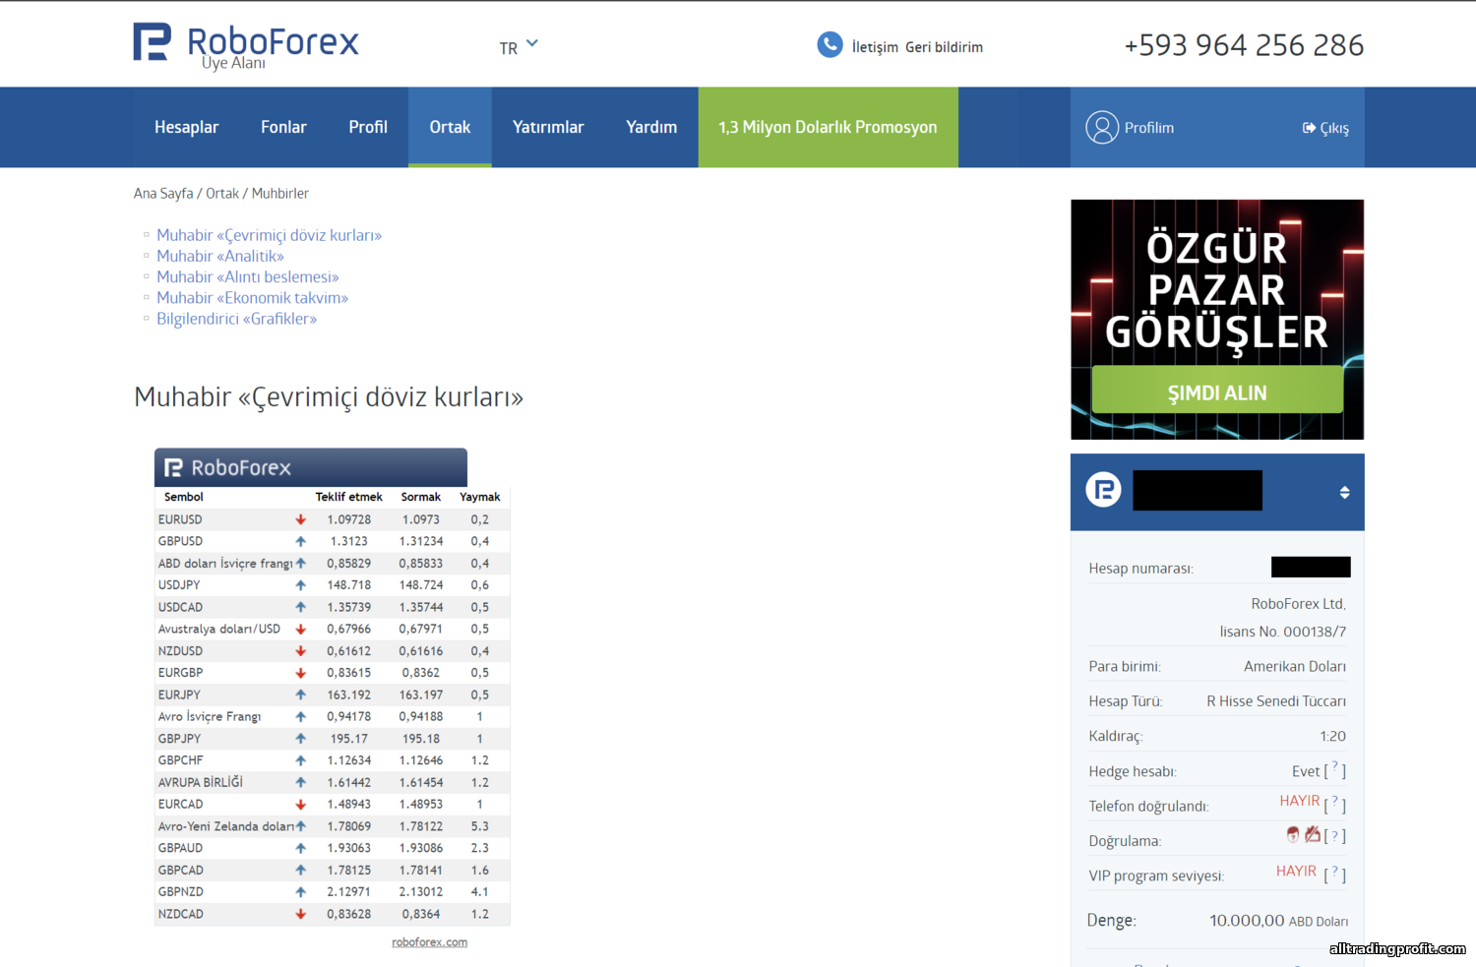Image resolution: width=1476 pixels, height=967 pixels.
Task: Click the EURCAD down arrow
Action: (x=301, y=805)
